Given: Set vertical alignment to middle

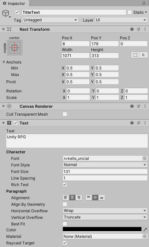Looking at the screenshot, I should [x=95, y=198].
